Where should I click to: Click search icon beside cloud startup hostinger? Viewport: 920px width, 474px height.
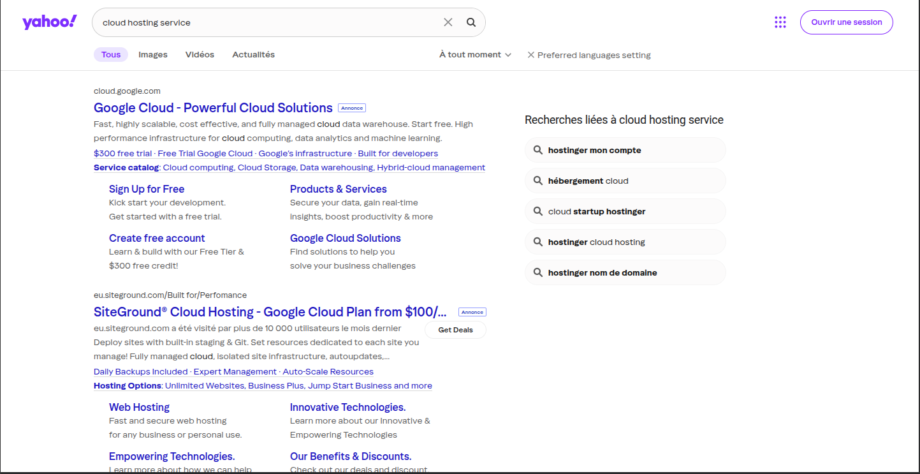tap(537, 211)
